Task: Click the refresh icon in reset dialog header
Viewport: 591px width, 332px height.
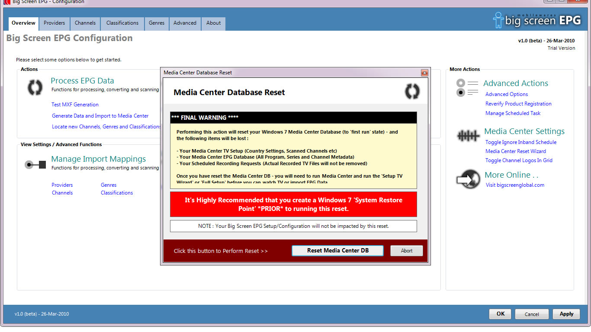Action: click(x=412, y=92)
